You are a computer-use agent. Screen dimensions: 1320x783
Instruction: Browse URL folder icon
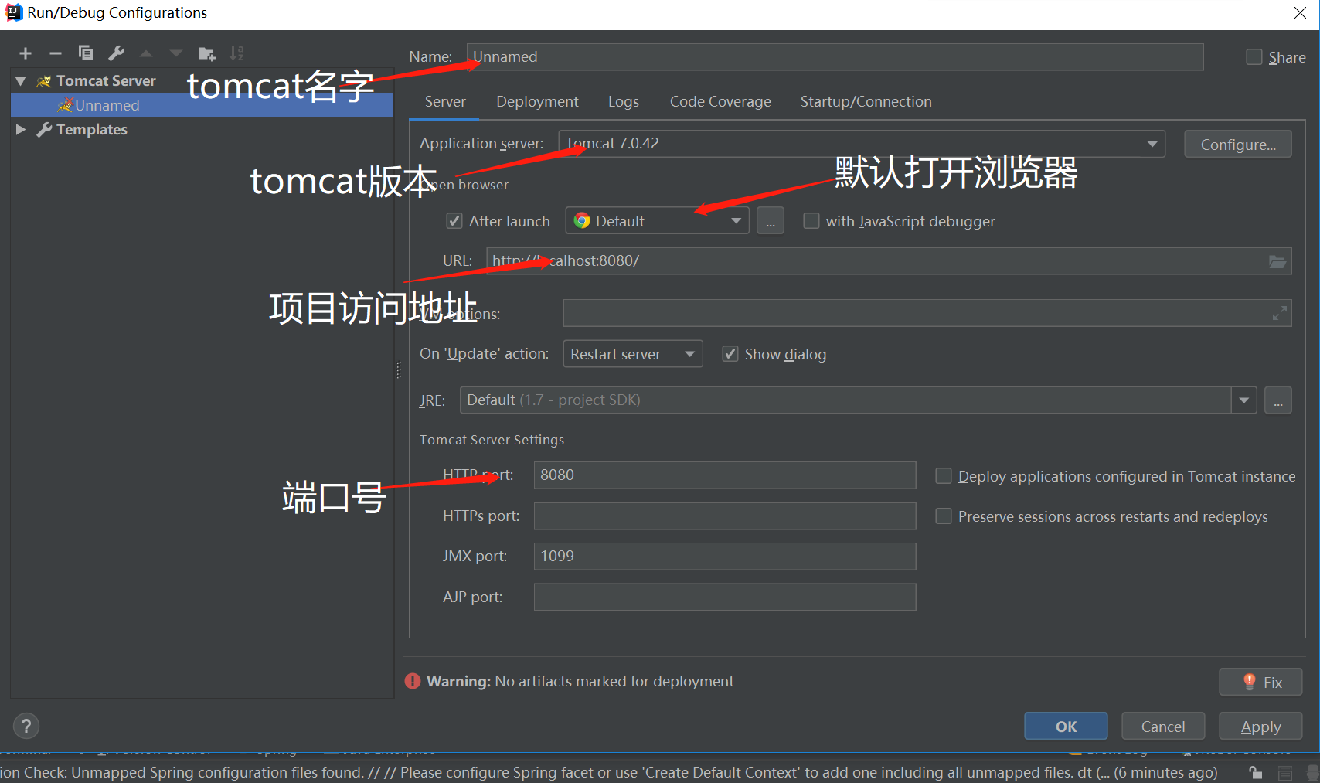tap(1277, 261)
